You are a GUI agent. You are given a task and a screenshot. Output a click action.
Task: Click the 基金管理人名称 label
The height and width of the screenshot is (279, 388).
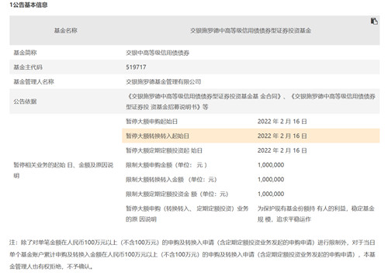point(33,81)
